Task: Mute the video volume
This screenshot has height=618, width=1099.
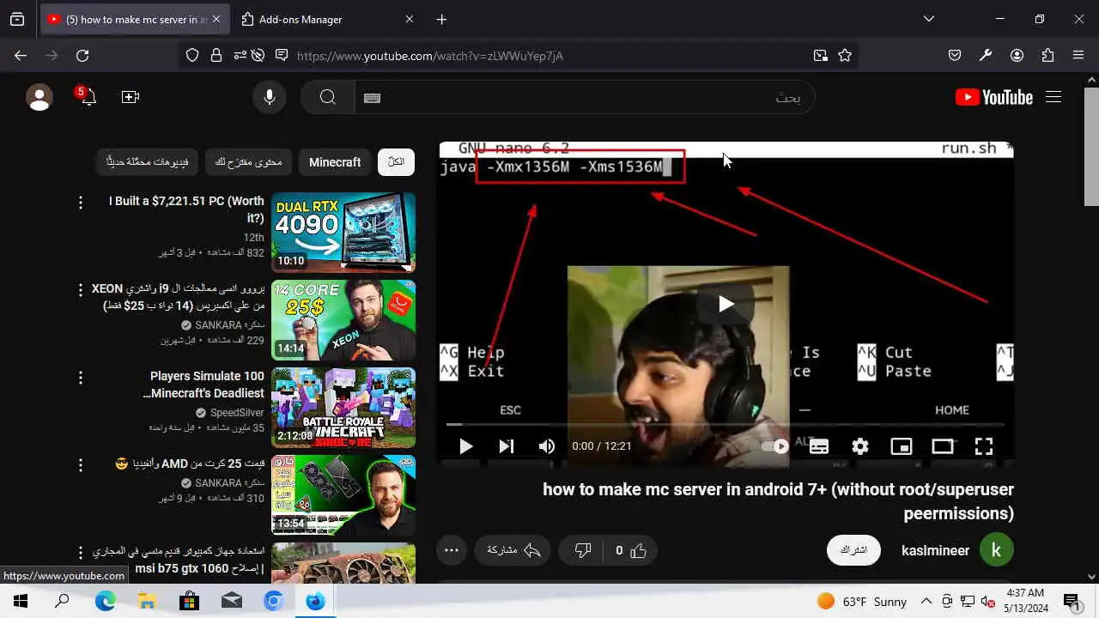Action: 547,446
